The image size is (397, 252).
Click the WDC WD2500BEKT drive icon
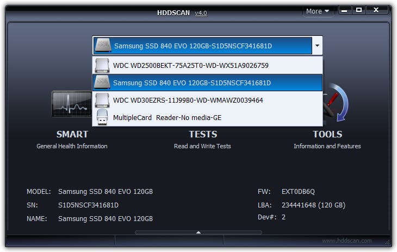coord(102,66)
